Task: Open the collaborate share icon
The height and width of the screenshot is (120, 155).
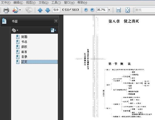Action: (15, 10)
